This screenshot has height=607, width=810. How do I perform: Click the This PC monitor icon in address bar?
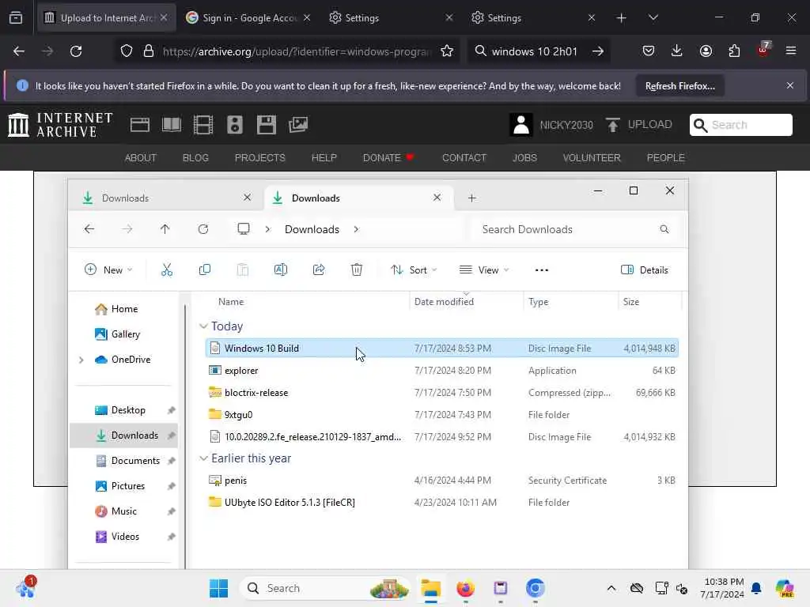(244, 228)
